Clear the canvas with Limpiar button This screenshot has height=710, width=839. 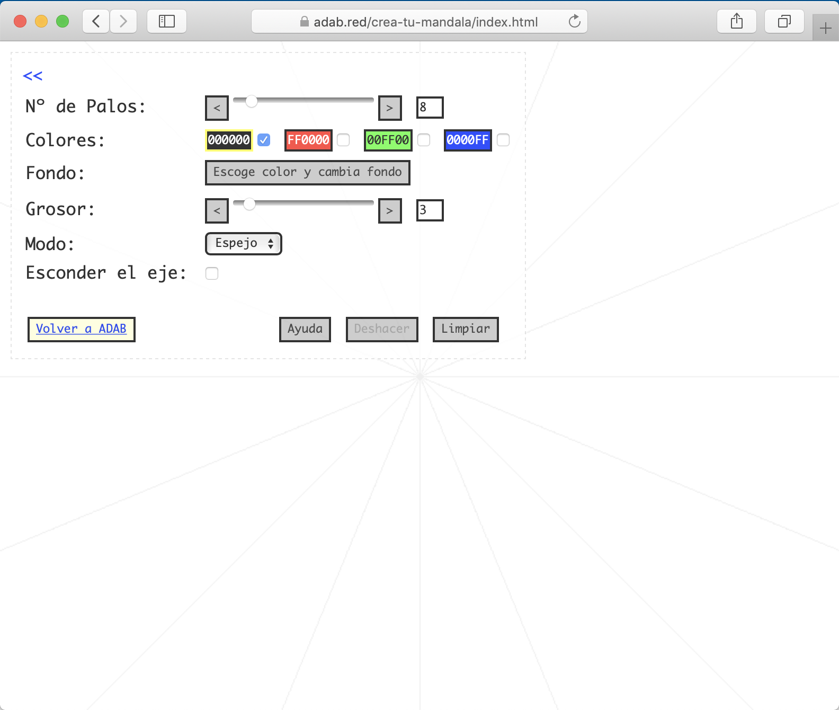point(466,330)
